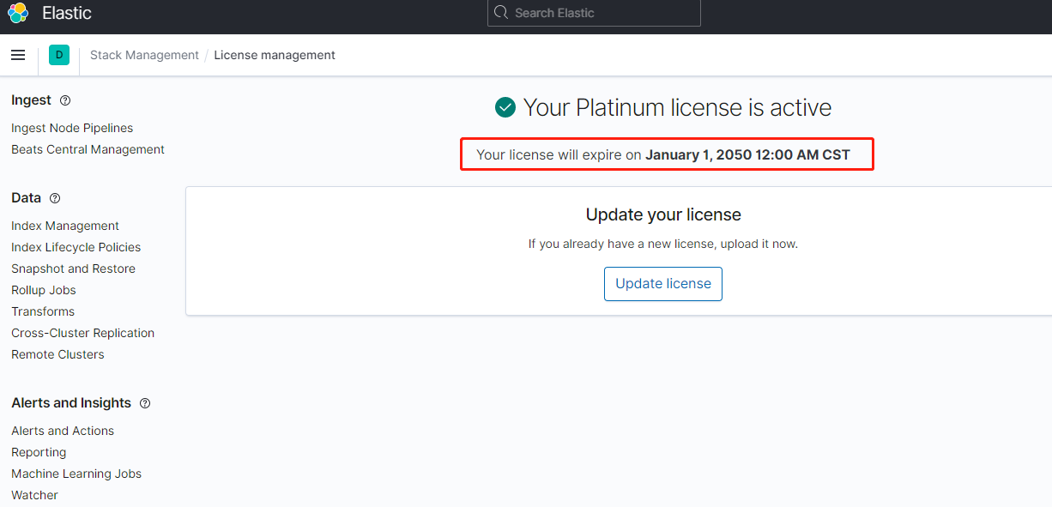Select Snapshot and Restore
Viewport: 1052px width, 507px height.
point(73,269)
